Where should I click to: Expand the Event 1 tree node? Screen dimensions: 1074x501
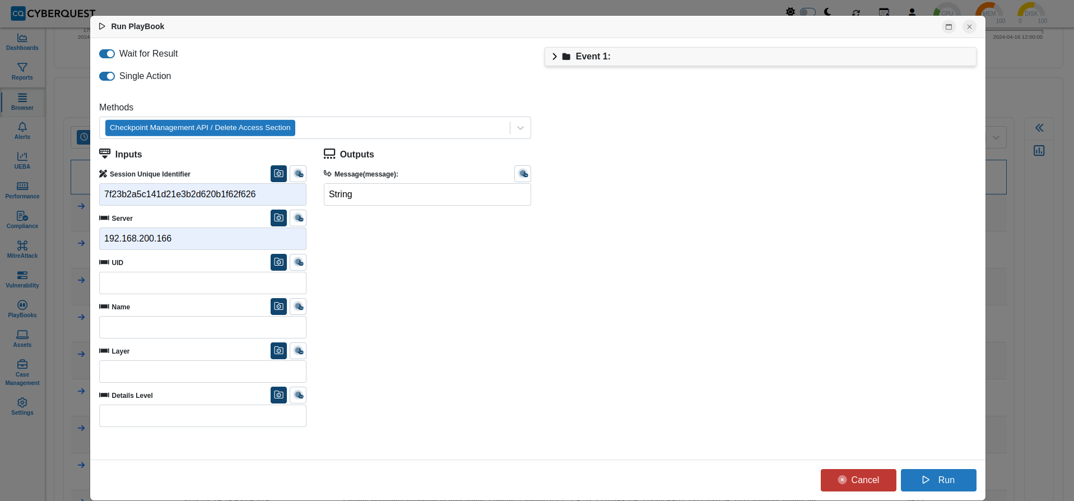[x=555, y=57]
